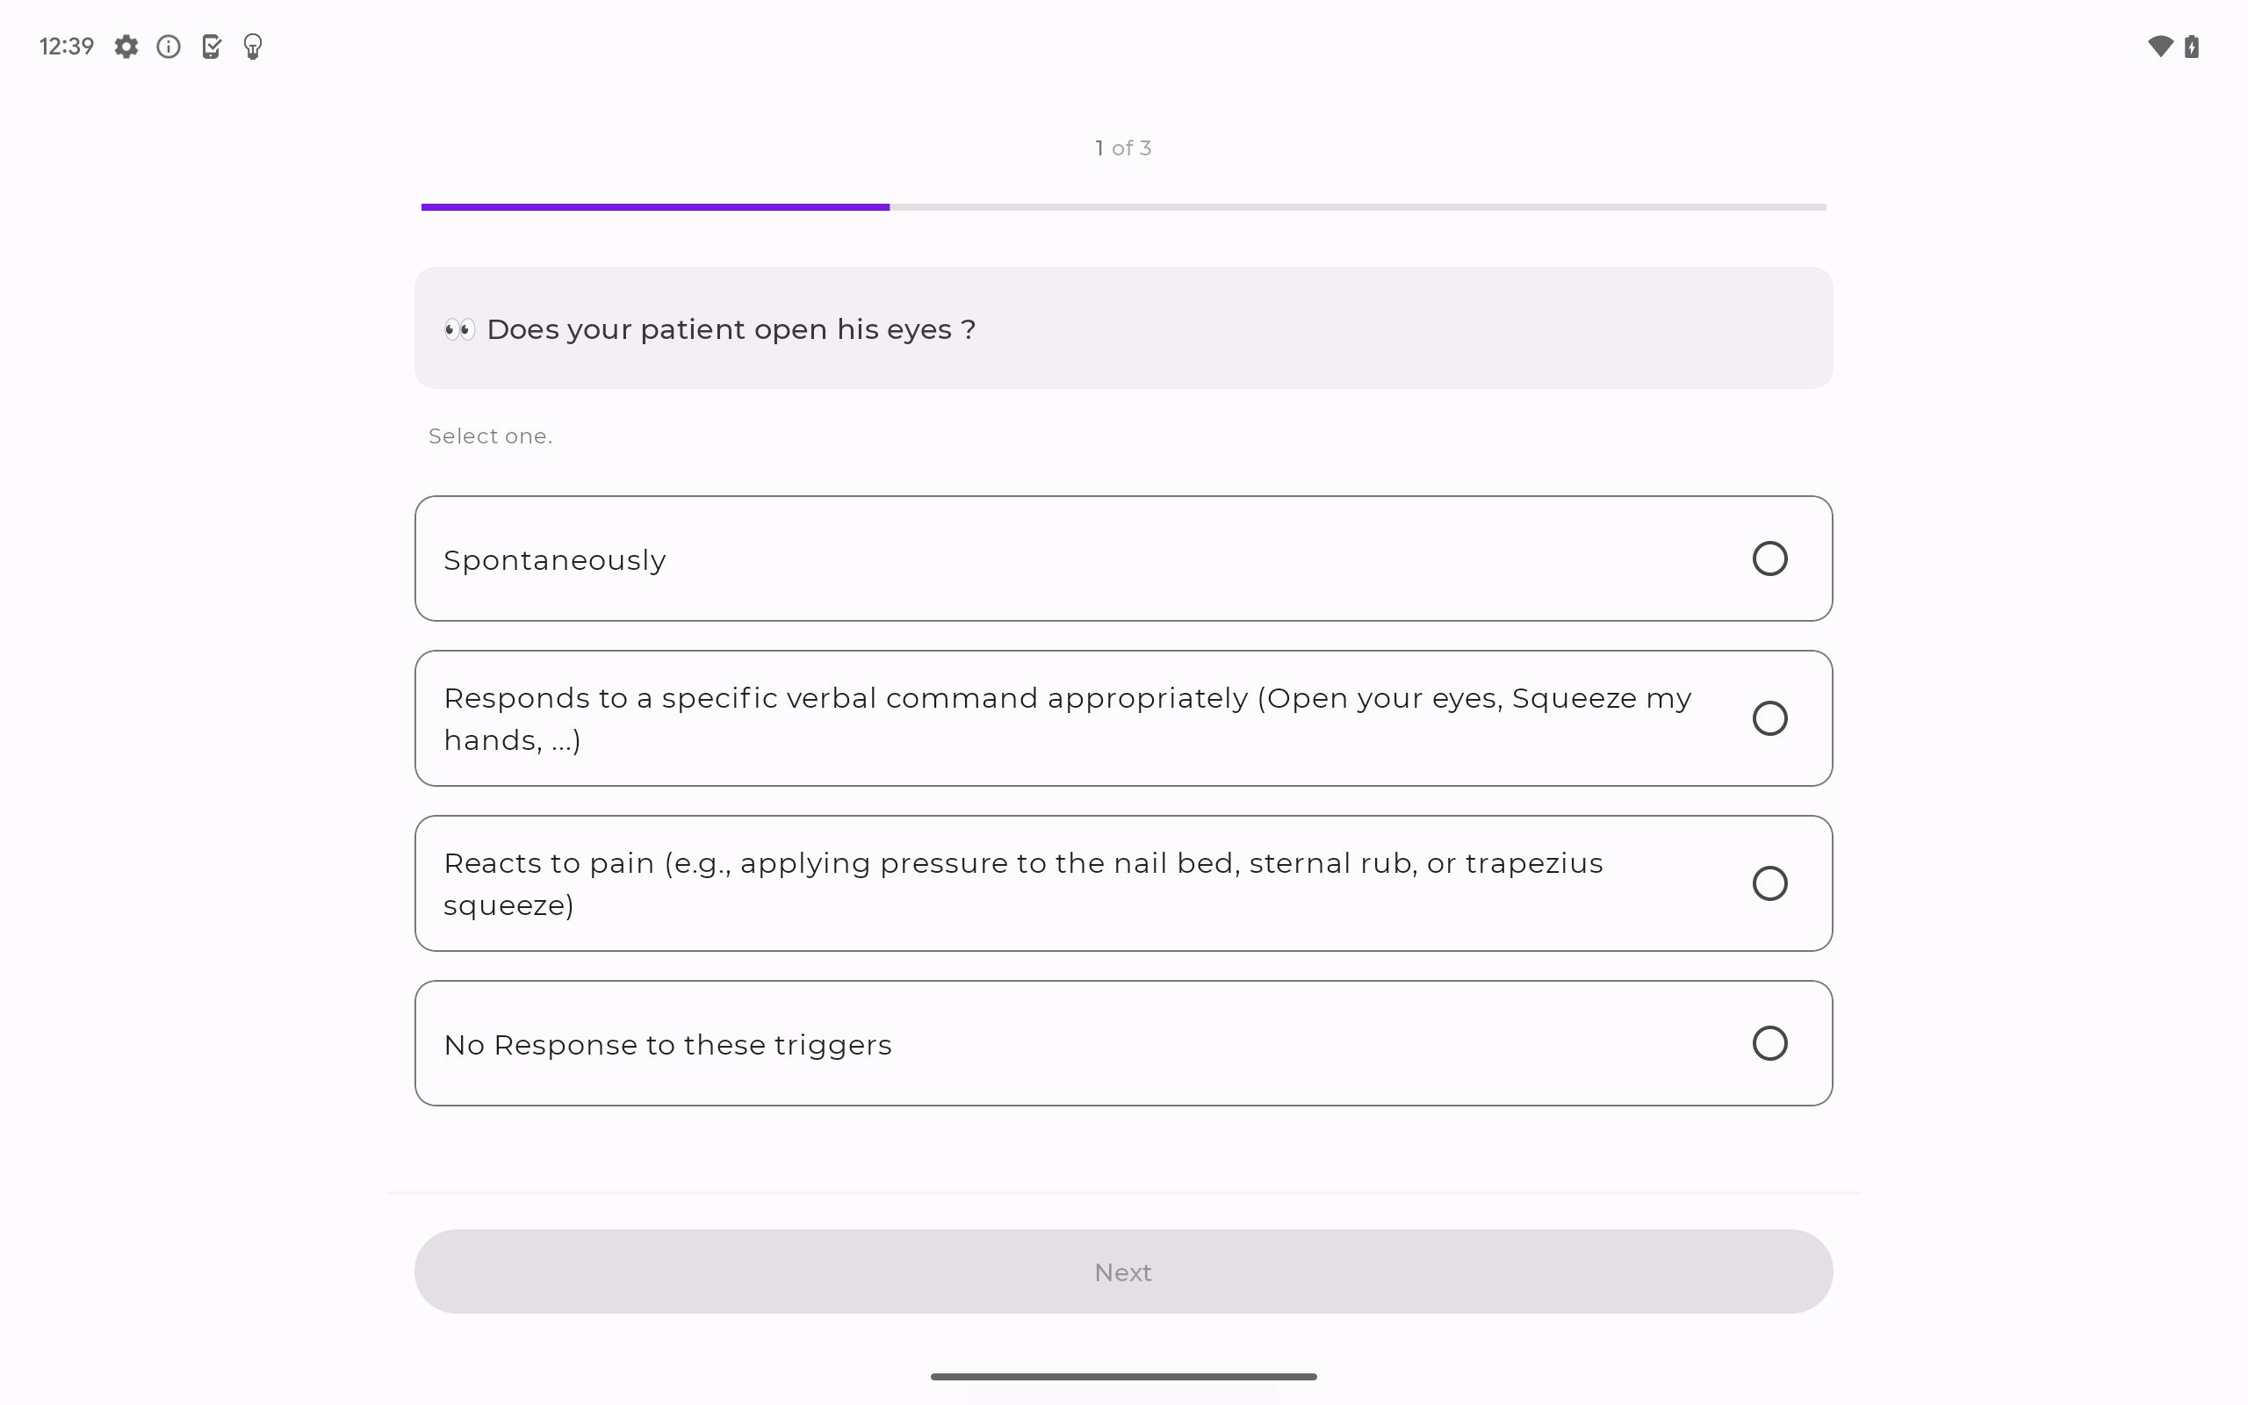Tap the home gesture navigation bar
The width and height of the screenshot is (2248, 1405).
(1123, 1376)
